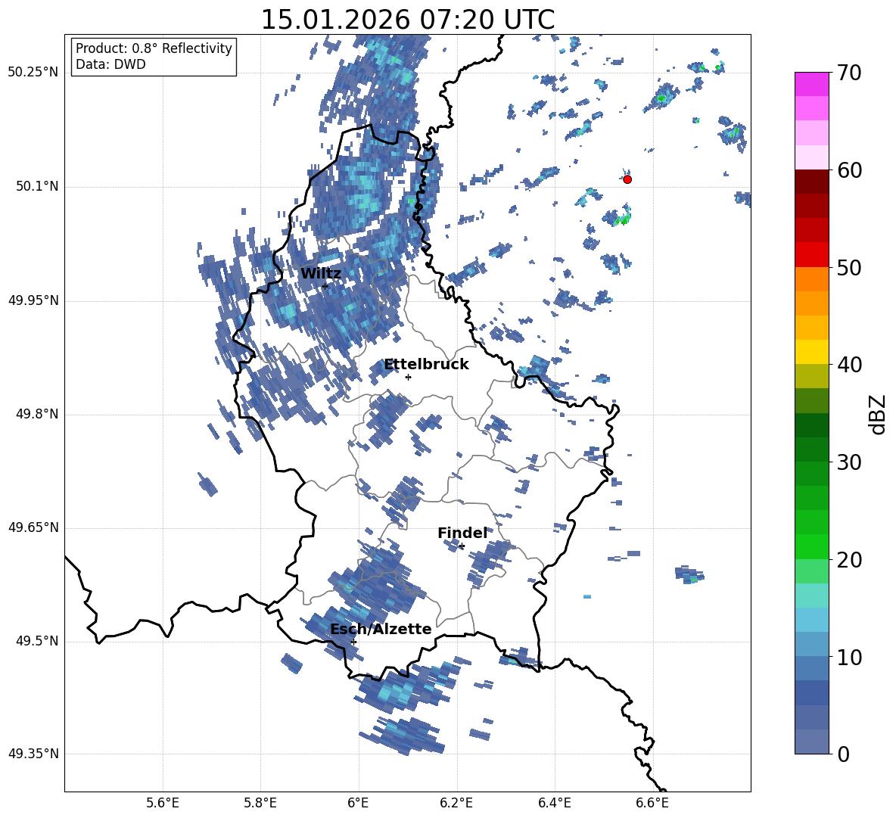This screenshot has height=818, width=896.
Task: Click the 50.1°N latitude label
Action: click(x=37, y=187)
